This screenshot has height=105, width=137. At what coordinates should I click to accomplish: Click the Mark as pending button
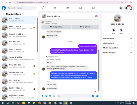point(56,27)
